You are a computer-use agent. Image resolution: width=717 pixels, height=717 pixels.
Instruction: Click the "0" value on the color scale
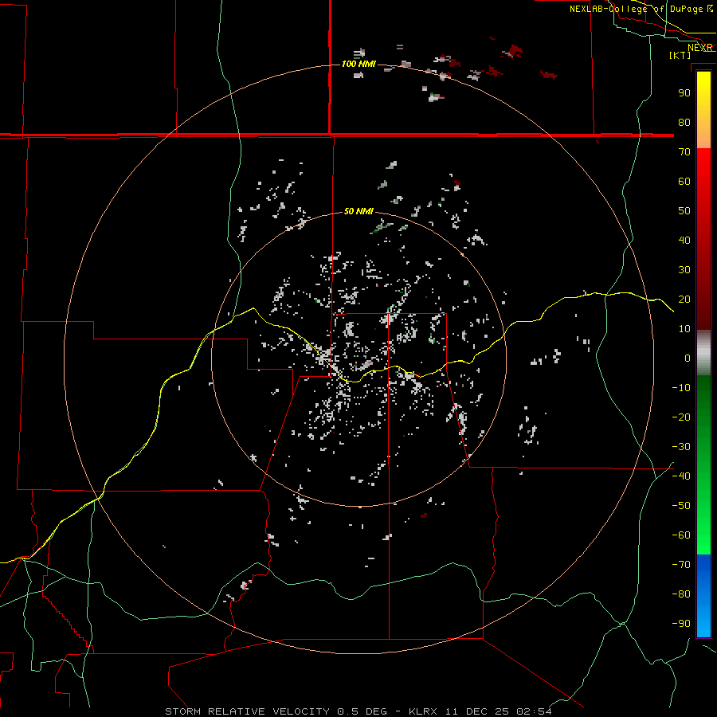click(x=688, y=358)
